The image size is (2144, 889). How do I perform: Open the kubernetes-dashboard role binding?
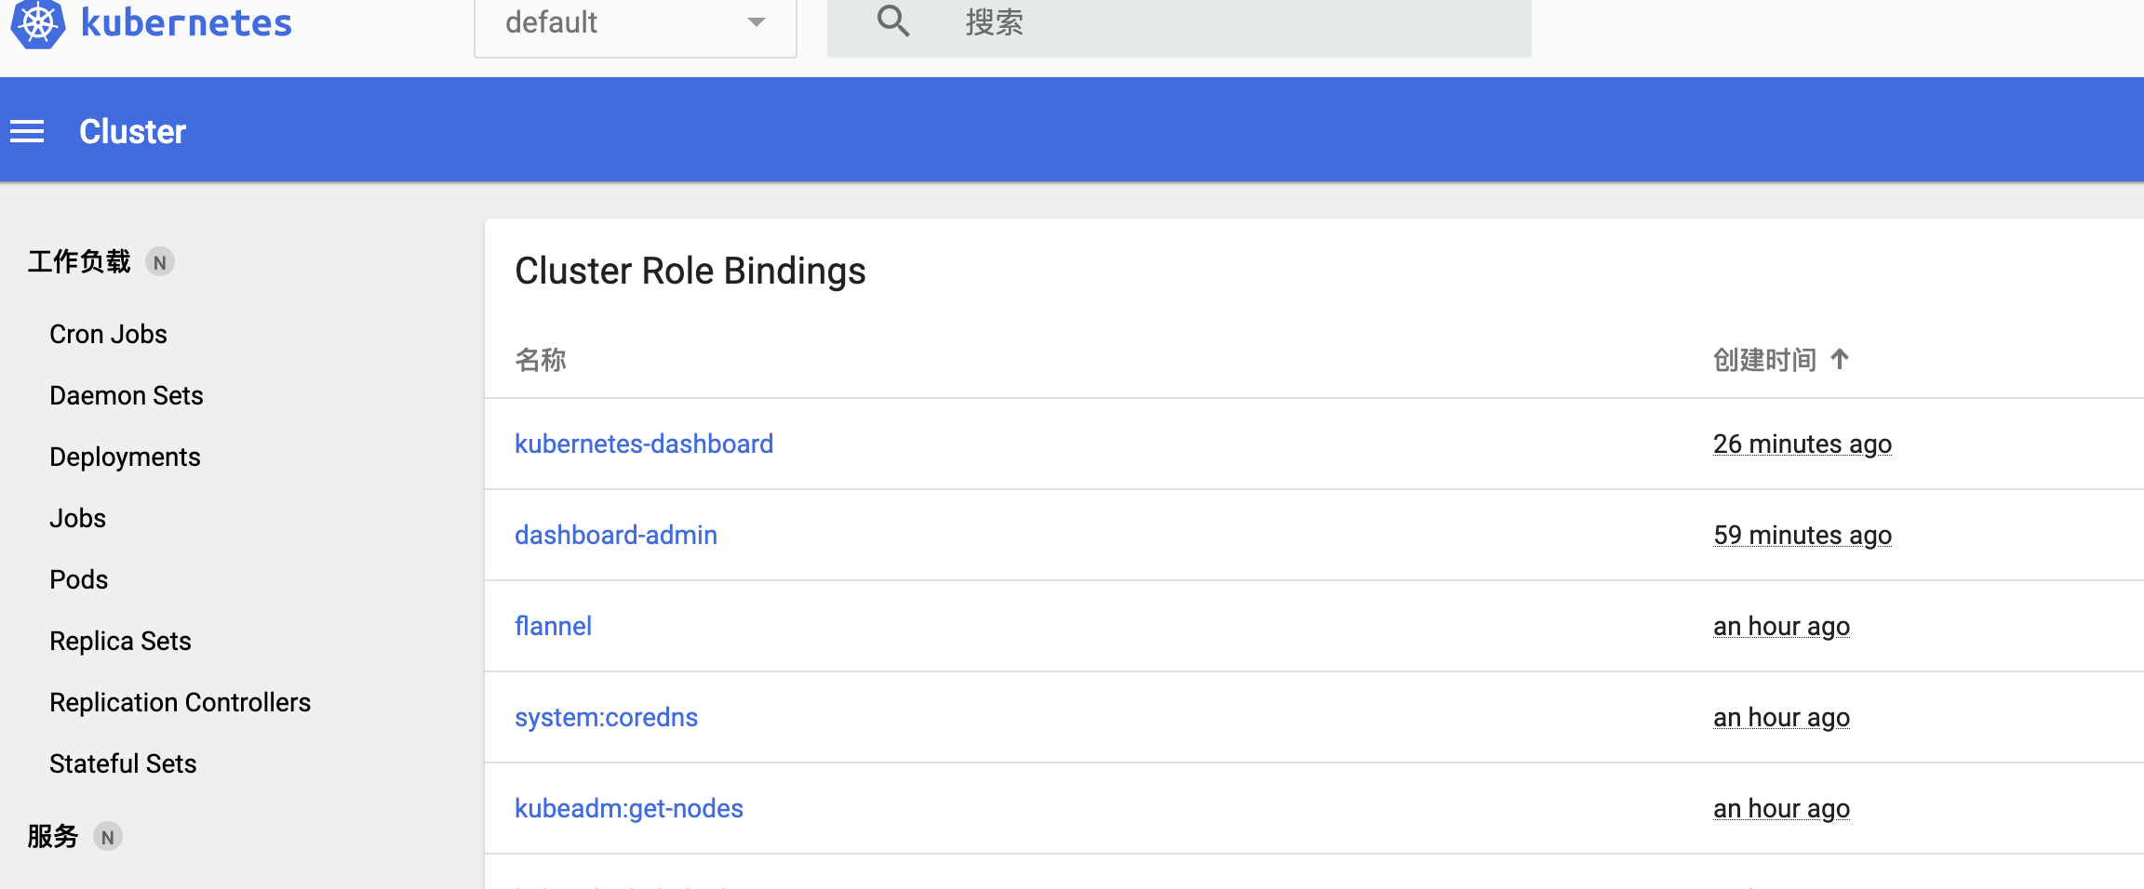click(x=644, y=444)
